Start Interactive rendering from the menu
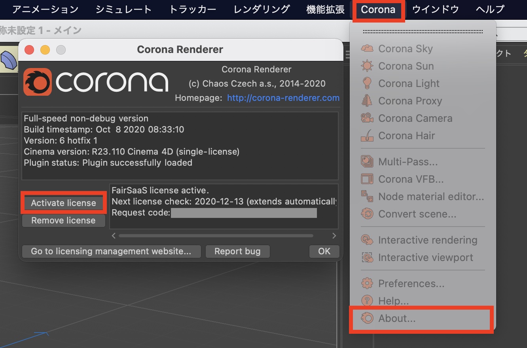This screenshot has height=348, width=527. point(427,240)
